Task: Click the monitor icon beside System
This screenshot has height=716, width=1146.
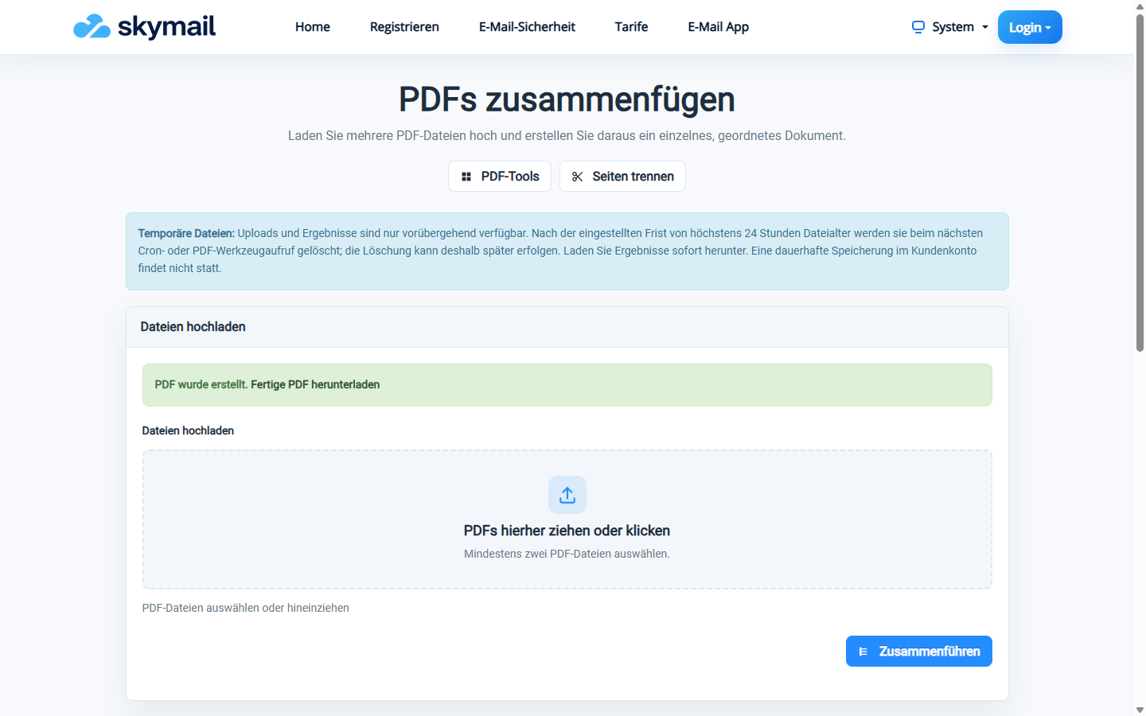Action: click(x=918, y=27)
